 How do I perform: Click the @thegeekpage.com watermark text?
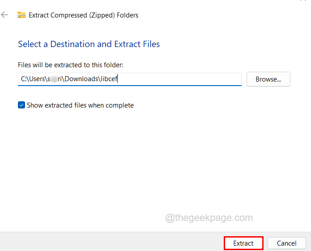[209, 218]
